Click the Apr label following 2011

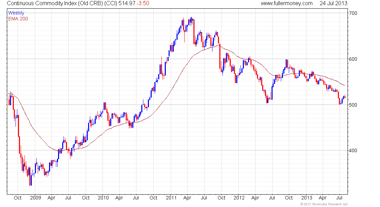187,198
